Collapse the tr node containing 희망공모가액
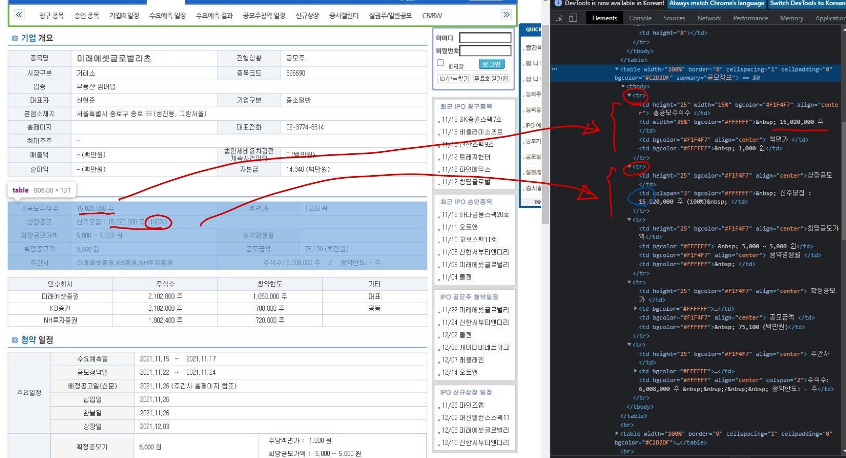 click(x=629, y=220)
